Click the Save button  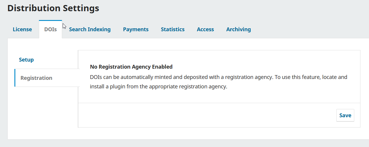click(345, 115)
